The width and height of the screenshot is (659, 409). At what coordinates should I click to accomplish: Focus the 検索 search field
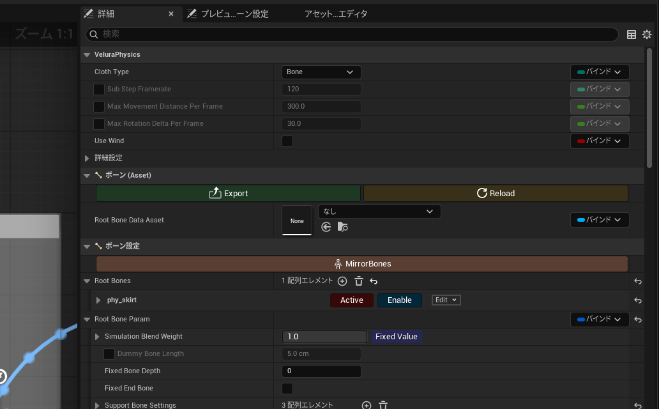pos(352,35)
